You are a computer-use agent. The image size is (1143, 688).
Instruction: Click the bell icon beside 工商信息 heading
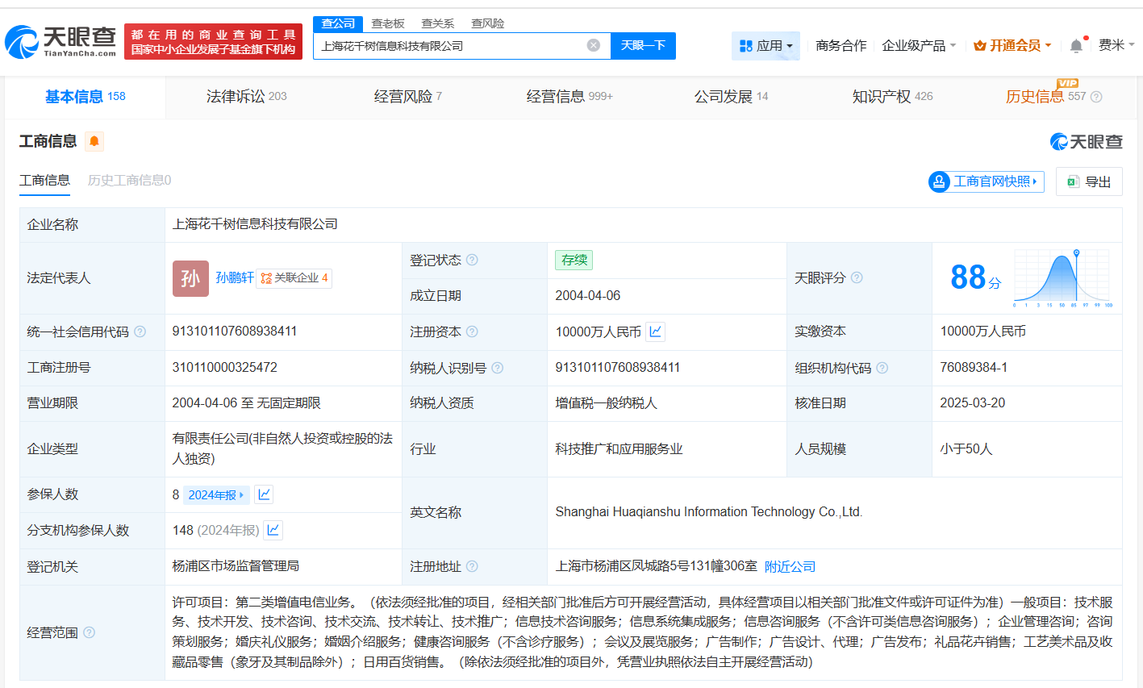click(x=93, y=140)
